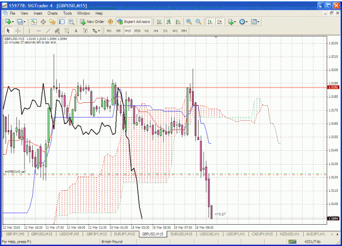Toggle the Terminal panel icon
The image size is (342, 246).
[x=62, y=22]
